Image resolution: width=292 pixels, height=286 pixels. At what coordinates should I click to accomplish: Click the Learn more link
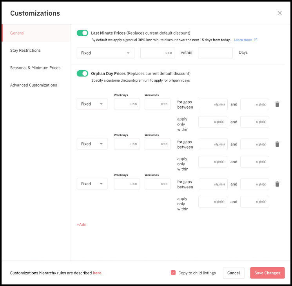[x=243, y=40]
